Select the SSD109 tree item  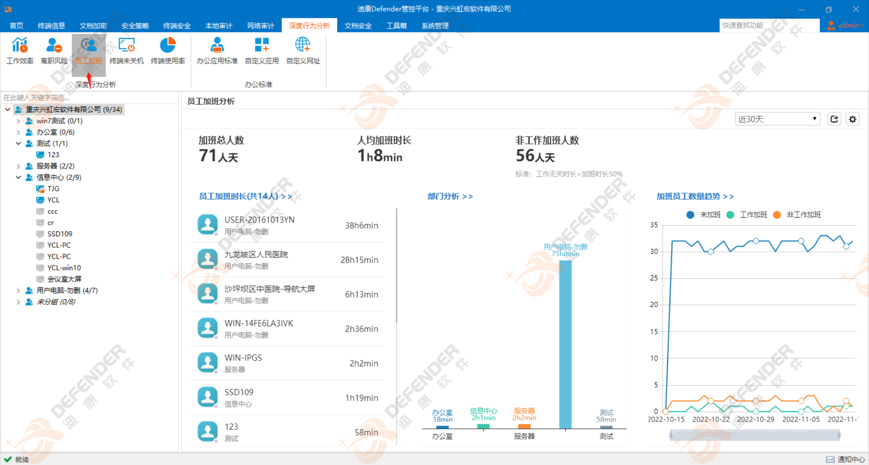[x=60, y=234]
